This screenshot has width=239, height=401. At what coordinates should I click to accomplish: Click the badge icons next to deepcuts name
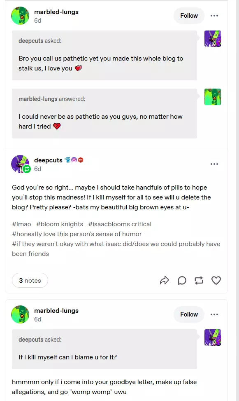[x=74, y=160]
